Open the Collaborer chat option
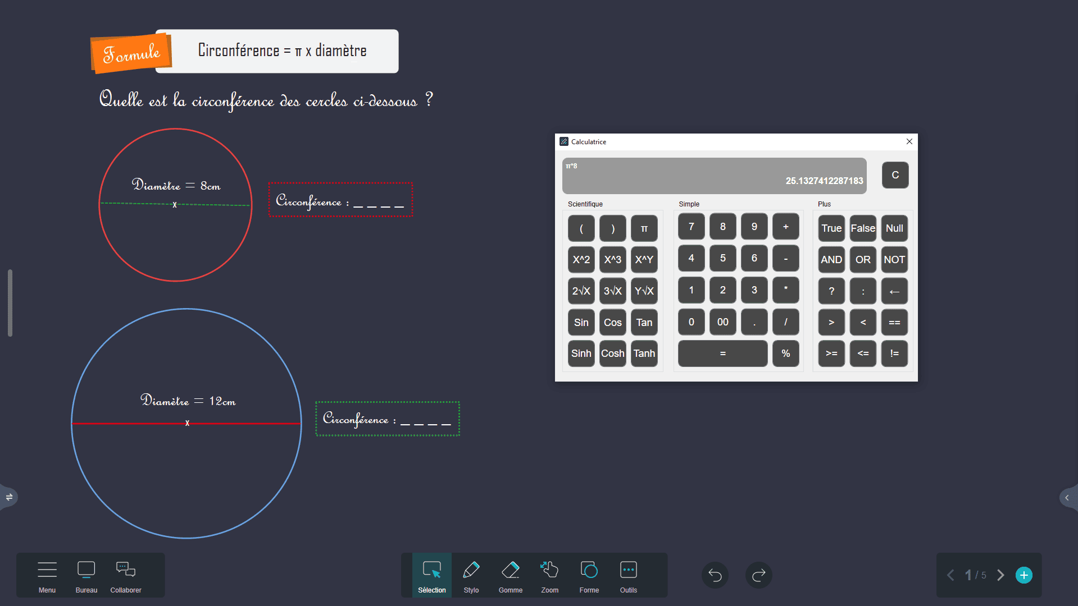The width and height of the screenshot is (1078, 606). pyautogui.click(x=126, y=575)
